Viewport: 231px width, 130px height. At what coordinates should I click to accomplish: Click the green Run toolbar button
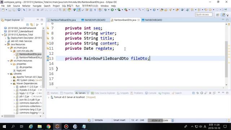[112, 10]
